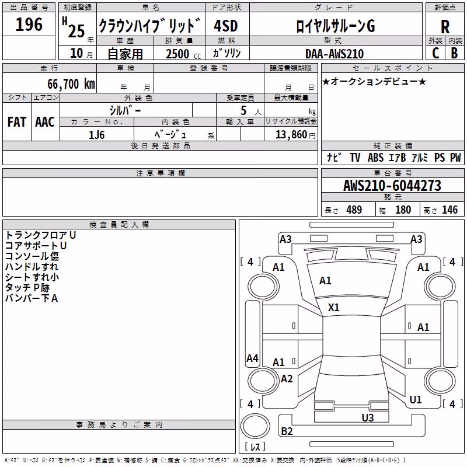467x467 pixels.
Task: Select the B2 damage mark
Action: tap(287, 431)
